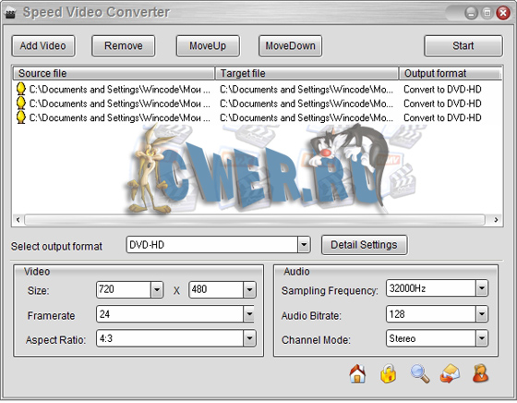Click the clapperboard app icon in title bar

tap(10, 14)
